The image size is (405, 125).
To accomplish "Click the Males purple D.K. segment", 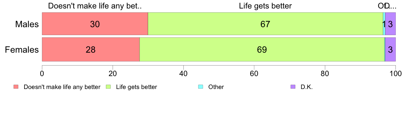I will pyautogui.click(x=390, y=24).
